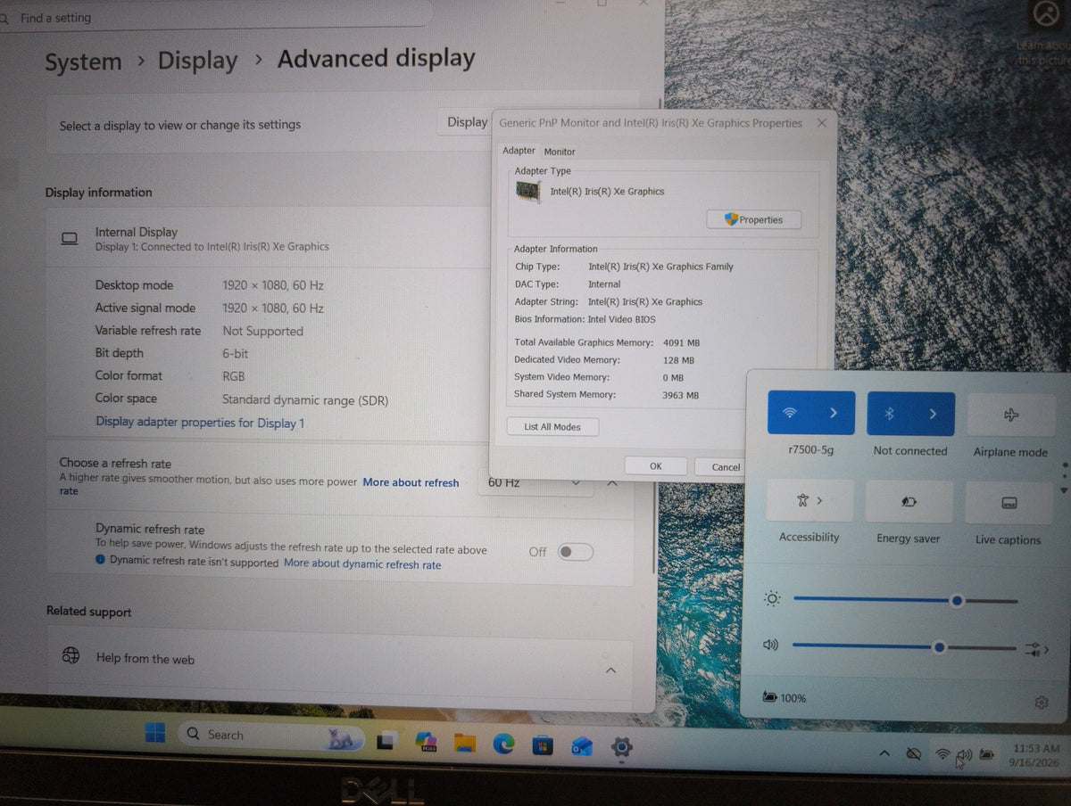Open the display selection dropdown
Screen dimensions: 1071x806
pyautogui.click(x=465, y=122)
